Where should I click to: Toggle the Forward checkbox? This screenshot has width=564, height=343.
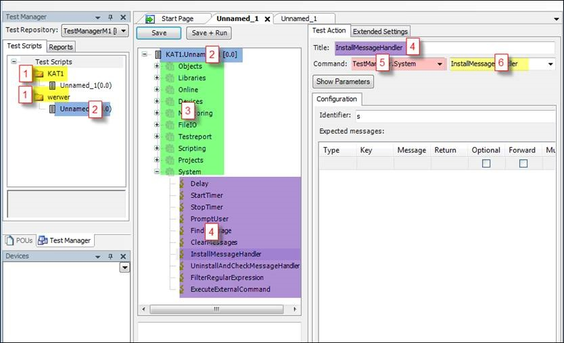[x=523, y=163]
